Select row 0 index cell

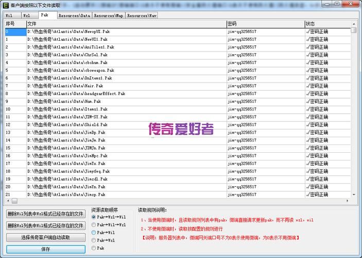(x=15, y=31)
